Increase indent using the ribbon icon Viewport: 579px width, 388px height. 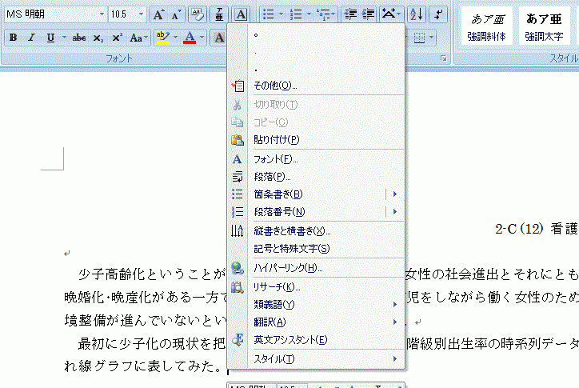tap(368, 14)
